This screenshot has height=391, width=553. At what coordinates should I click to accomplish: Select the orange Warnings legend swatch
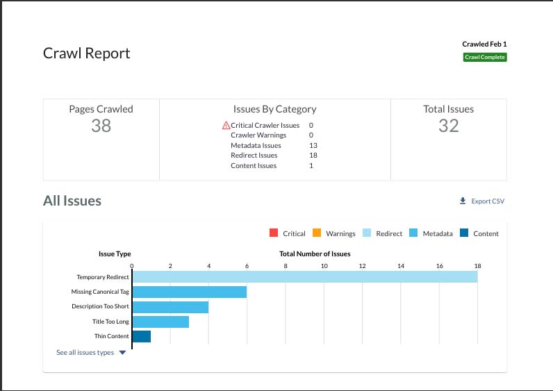coord(317,233)
